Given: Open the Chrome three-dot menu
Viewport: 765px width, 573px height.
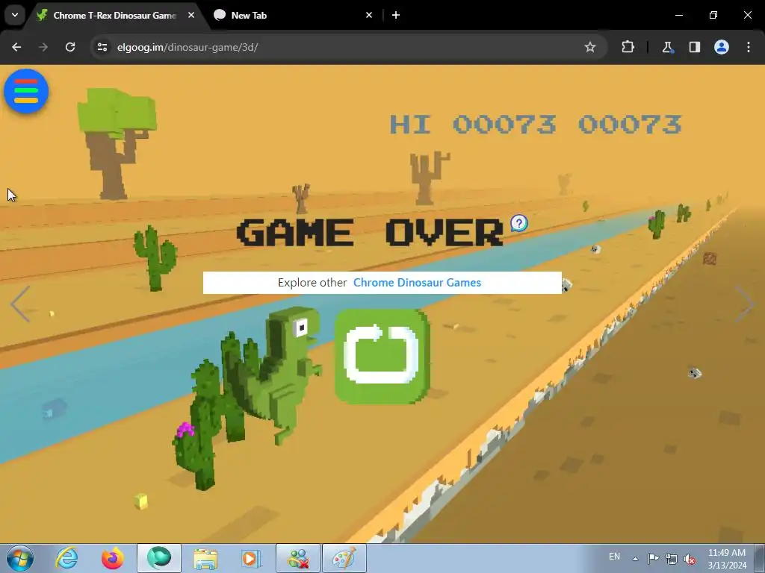Looking at the screenshot, I should tap(749, 47).
